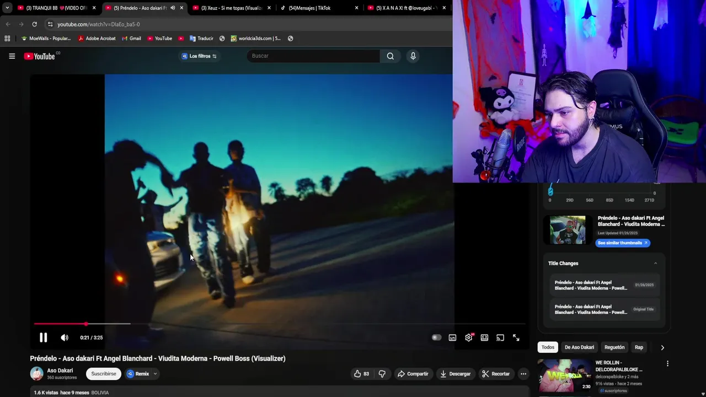The width and height of the screenshot is (706, 397).
Task: Click the red progress scrubber handle
Action: point(86,324)
